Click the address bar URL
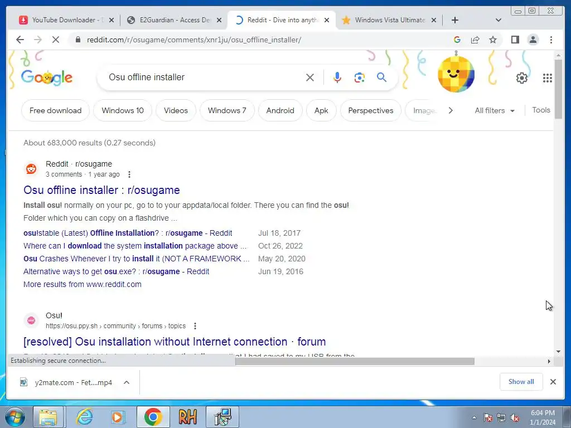The height and width of the screenshot is (428, 571). (194, 40)
